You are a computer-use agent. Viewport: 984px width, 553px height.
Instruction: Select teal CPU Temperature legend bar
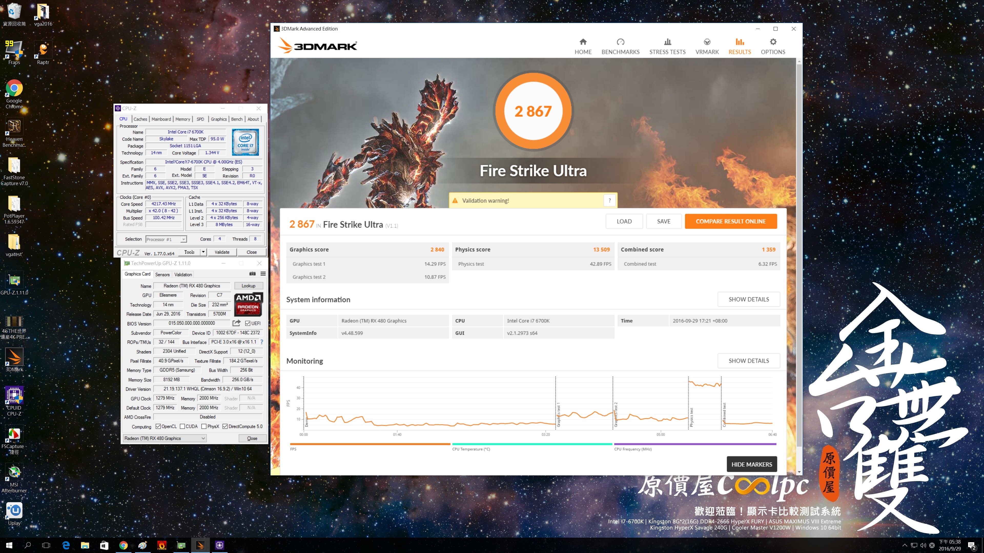[x=532, y=444]
